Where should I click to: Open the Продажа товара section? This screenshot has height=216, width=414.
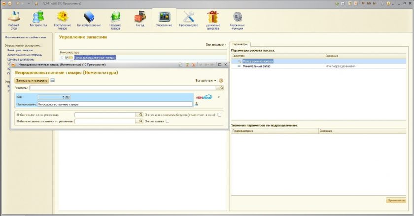(x=115, y=20)
